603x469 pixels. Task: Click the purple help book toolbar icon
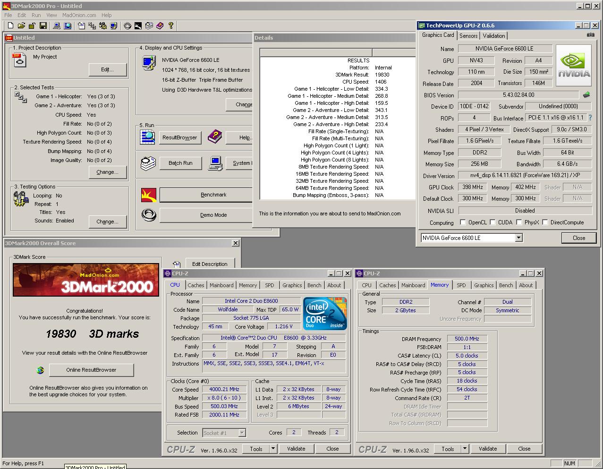tap(160, 26)
